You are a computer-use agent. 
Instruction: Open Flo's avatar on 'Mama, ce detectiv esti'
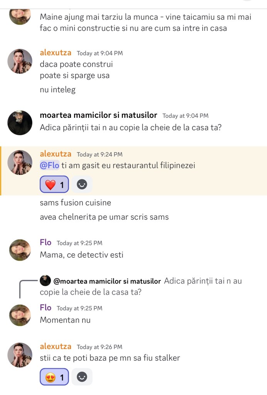(20, 251)
